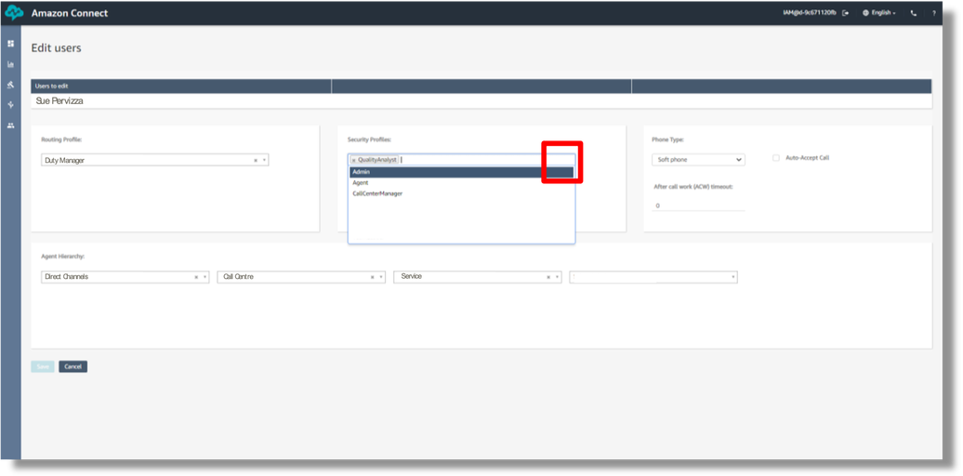Viewport: 963px width, 476px height.
Task: Click the help question mark icon
Action: click(933, 13)
